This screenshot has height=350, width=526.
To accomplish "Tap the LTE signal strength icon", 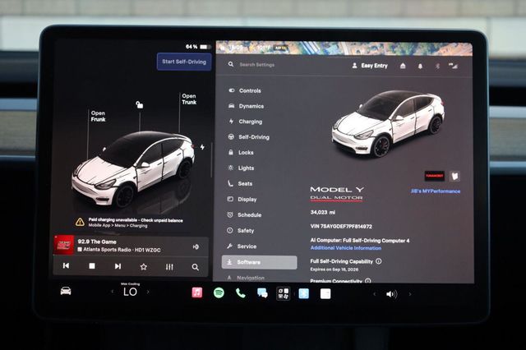I will 453,66.
